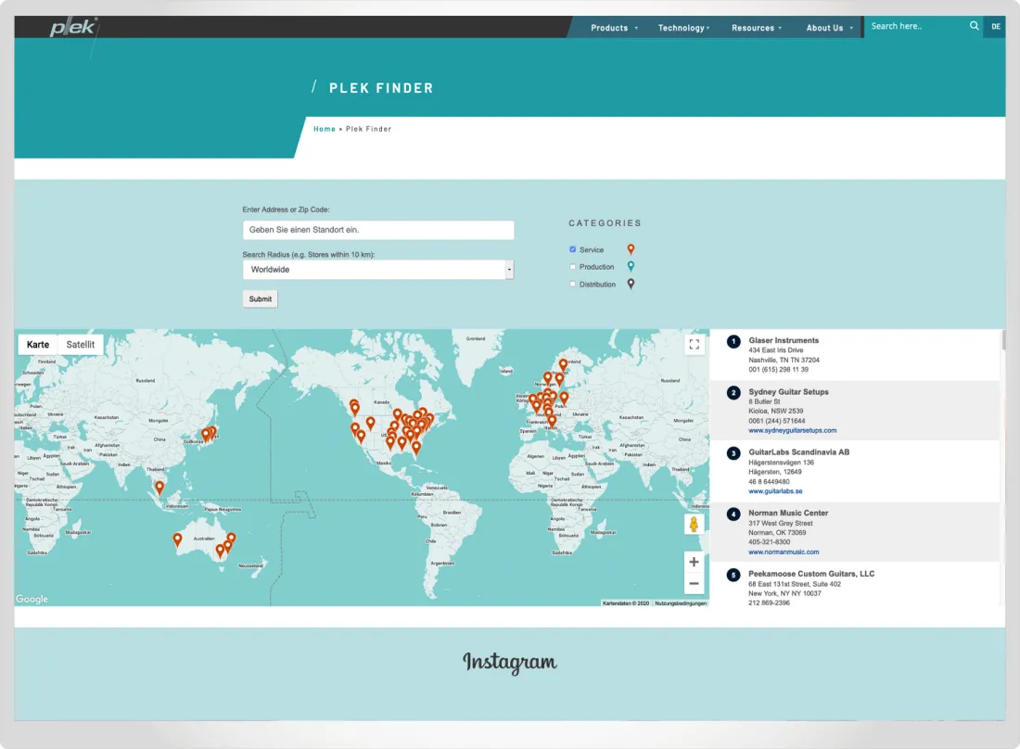Zoom out on the map
The image size is (1020, 749).
[x=694, y=584]
